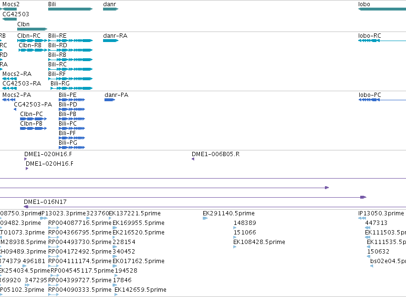Viewport: 406px width, 297px height.
Task: Click the 194528 EST feature
Action: 116,276
